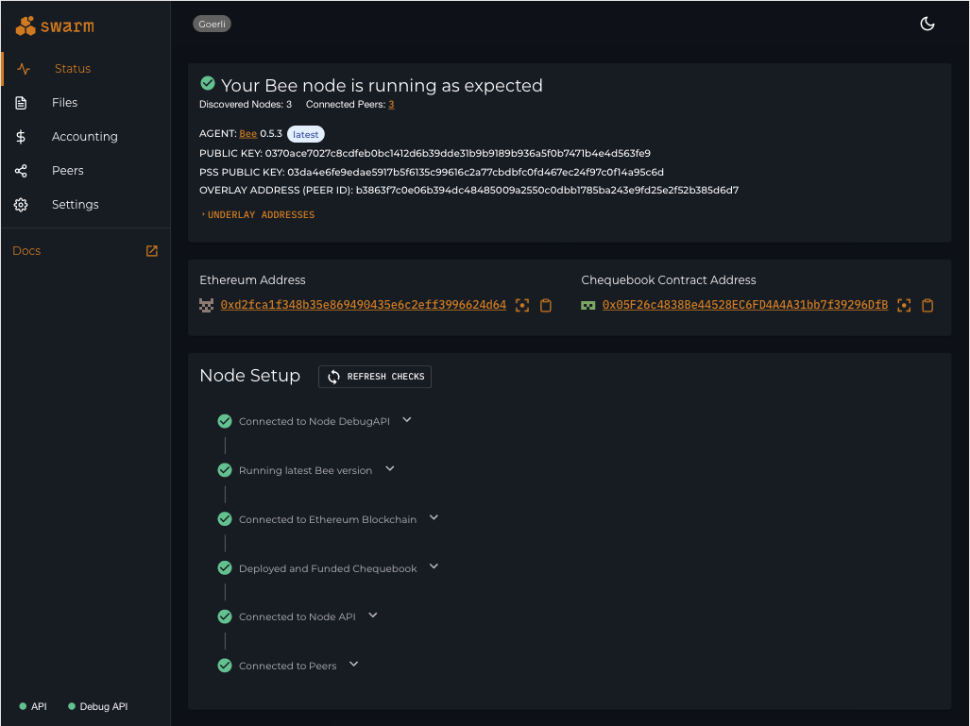Show QR code for Chequebook Contract Address
The width and height of the screenshot is (970, 726).
click(904, 306)
